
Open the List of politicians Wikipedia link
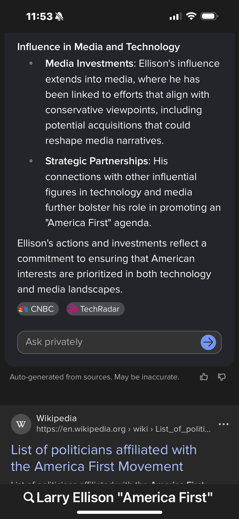[104, 458]
